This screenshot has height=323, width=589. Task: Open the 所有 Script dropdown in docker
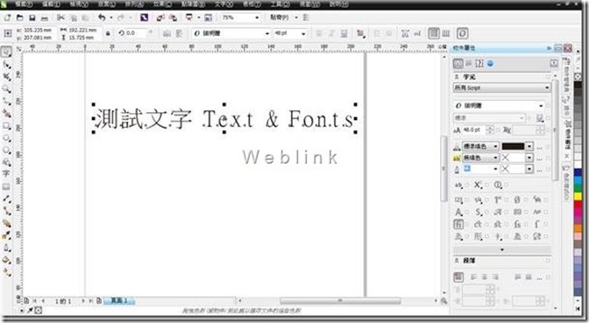coord(501,88)
